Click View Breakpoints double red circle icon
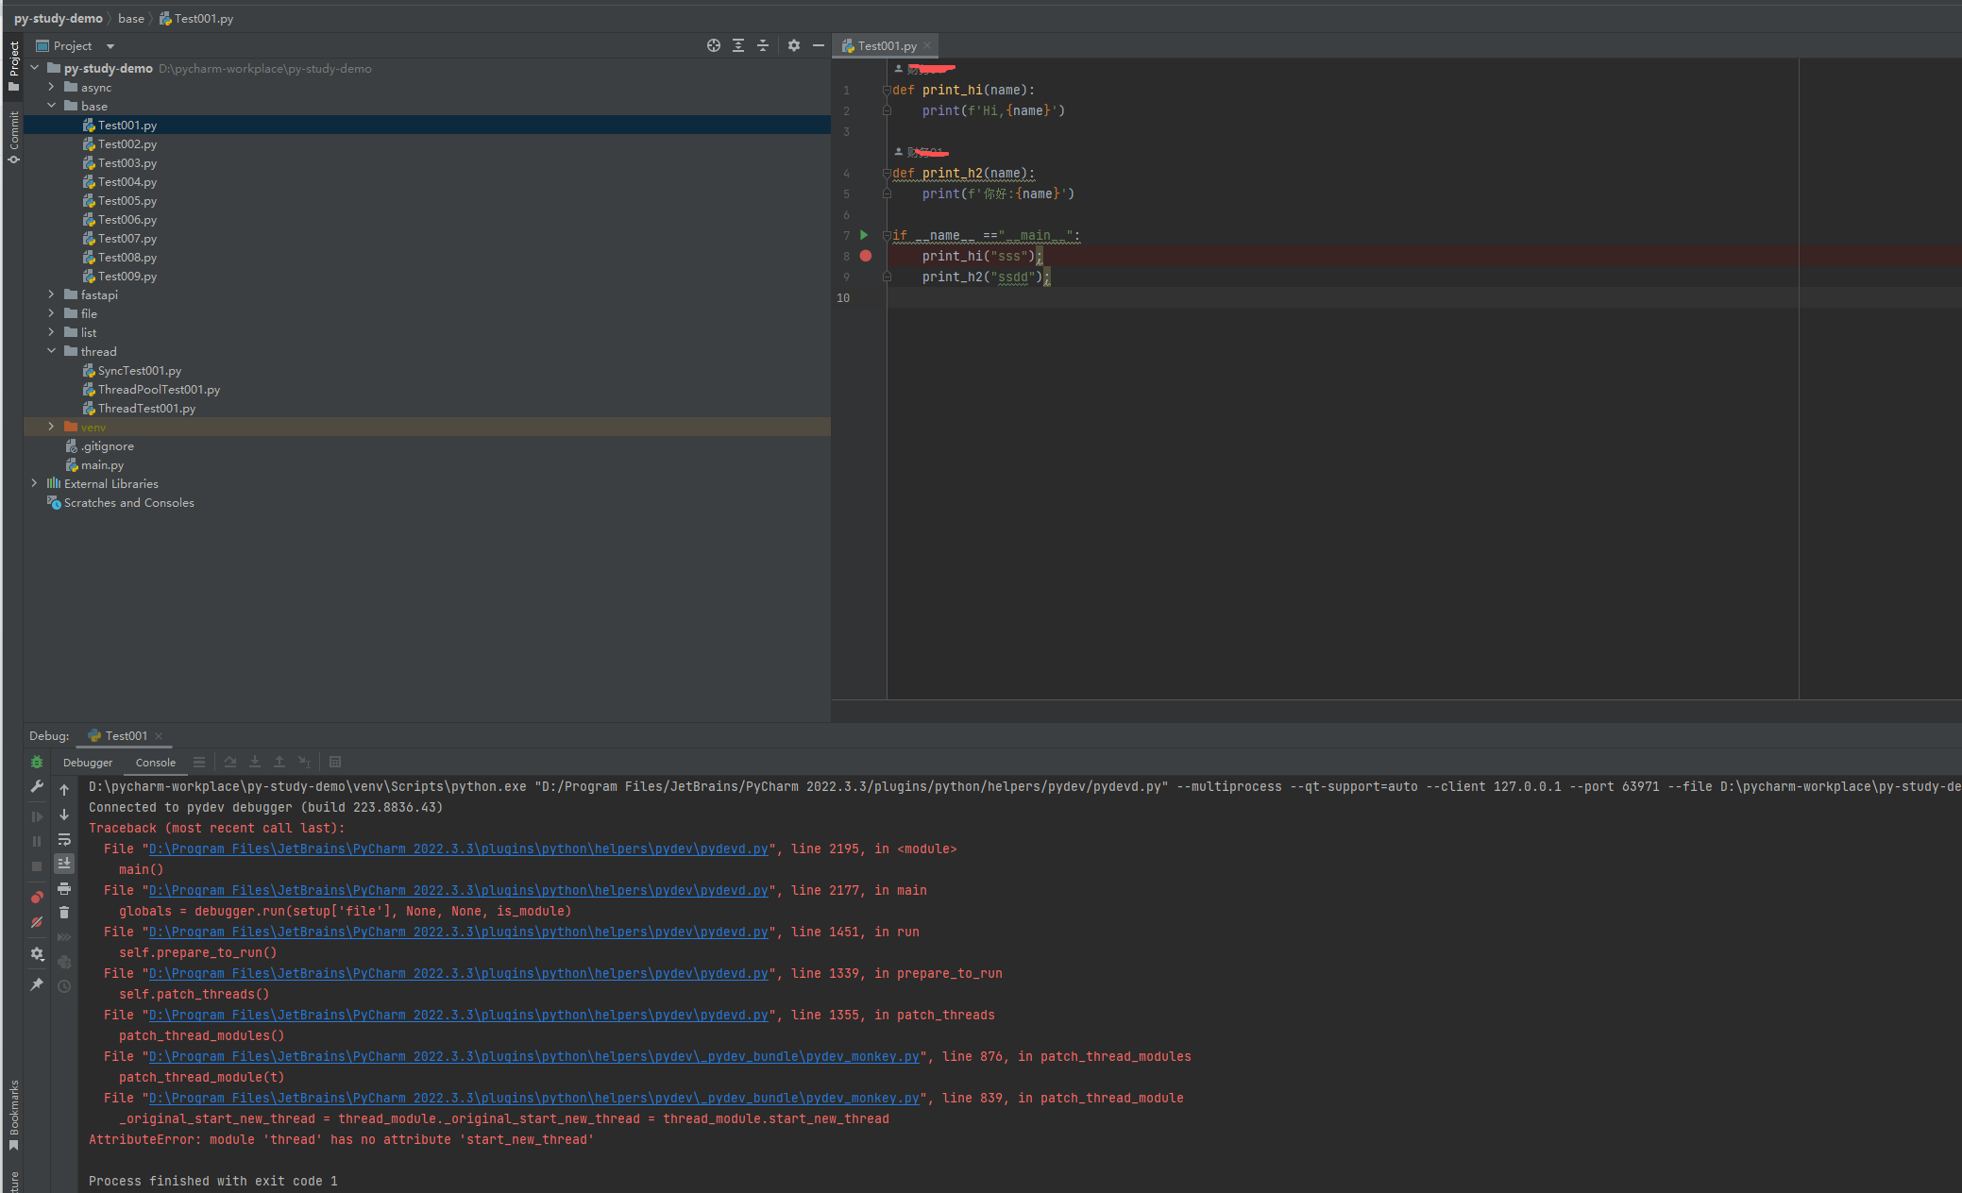 click(37, 897)
